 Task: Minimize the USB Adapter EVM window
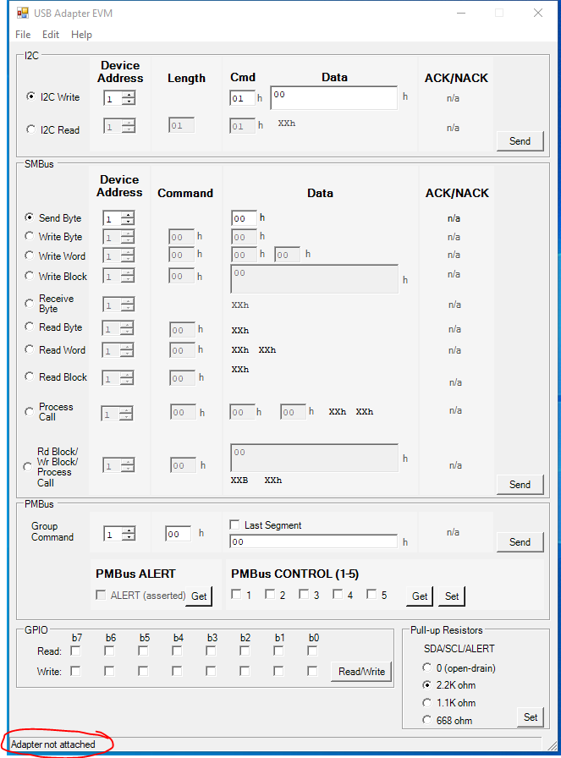[x=461, y=13]
